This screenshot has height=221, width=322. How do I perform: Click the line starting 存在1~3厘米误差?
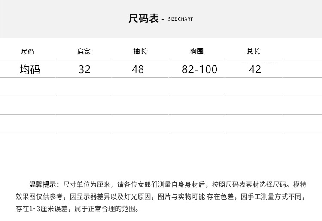[77, 209]
